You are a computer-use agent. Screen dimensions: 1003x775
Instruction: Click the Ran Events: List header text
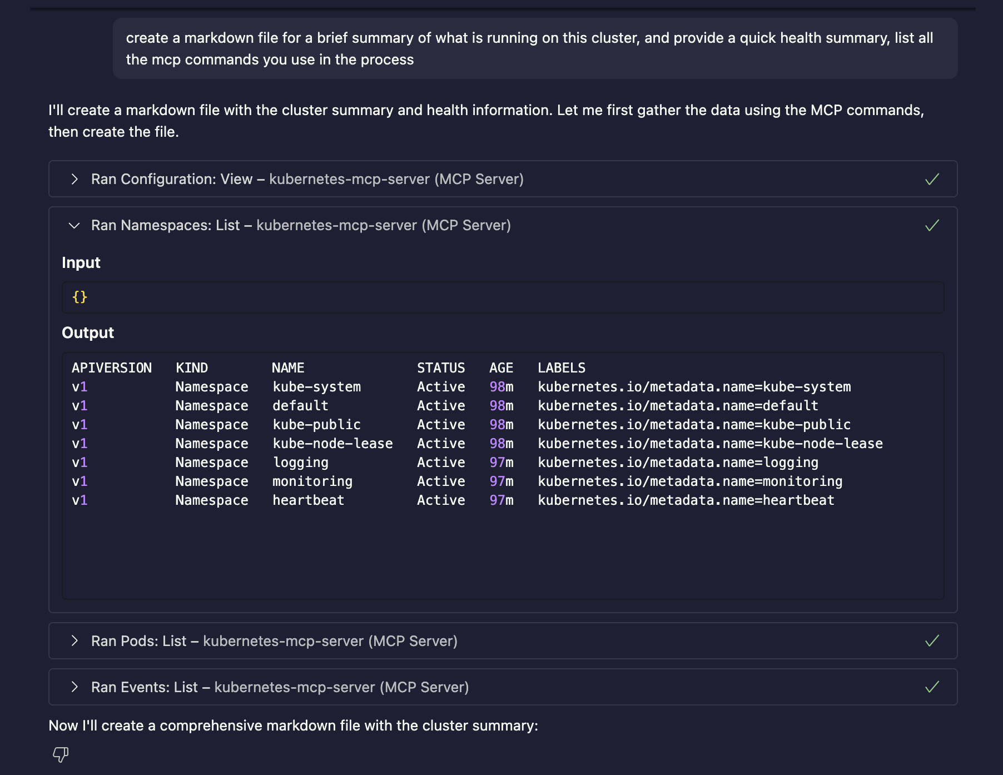point(280,687)
